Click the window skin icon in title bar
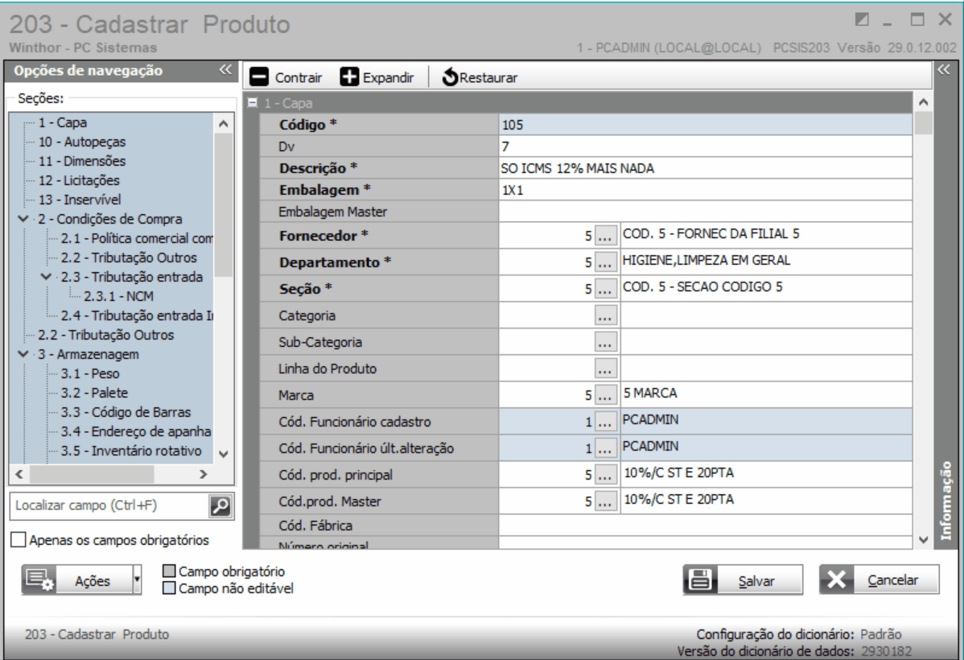The image size is (964, 660). pos(862,19)
